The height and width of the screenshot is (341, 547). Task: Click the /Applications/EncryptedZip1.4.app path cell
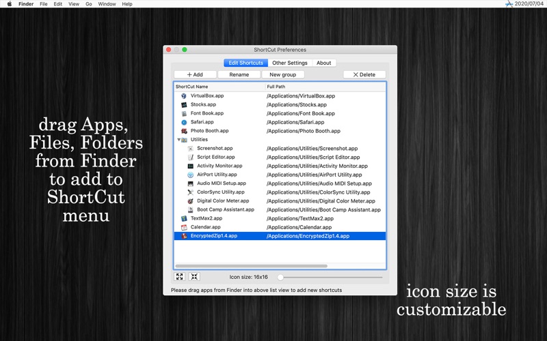308,236
